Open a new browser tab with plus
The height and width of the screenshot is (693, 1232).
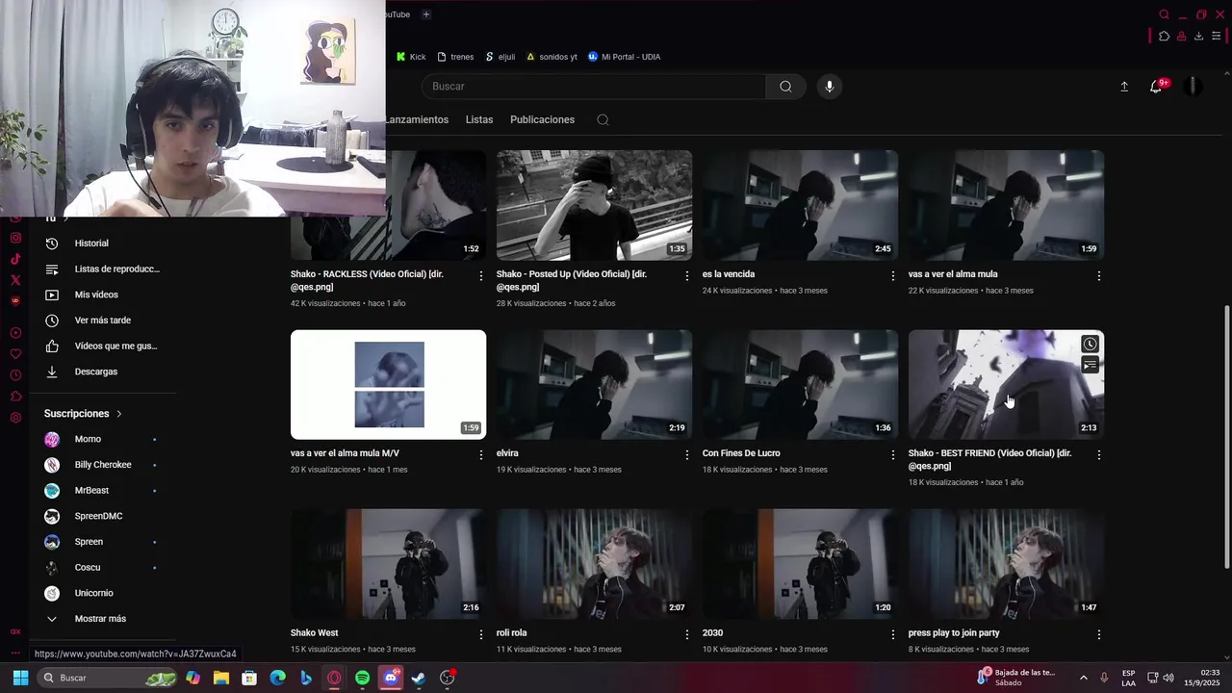(425, 14)
